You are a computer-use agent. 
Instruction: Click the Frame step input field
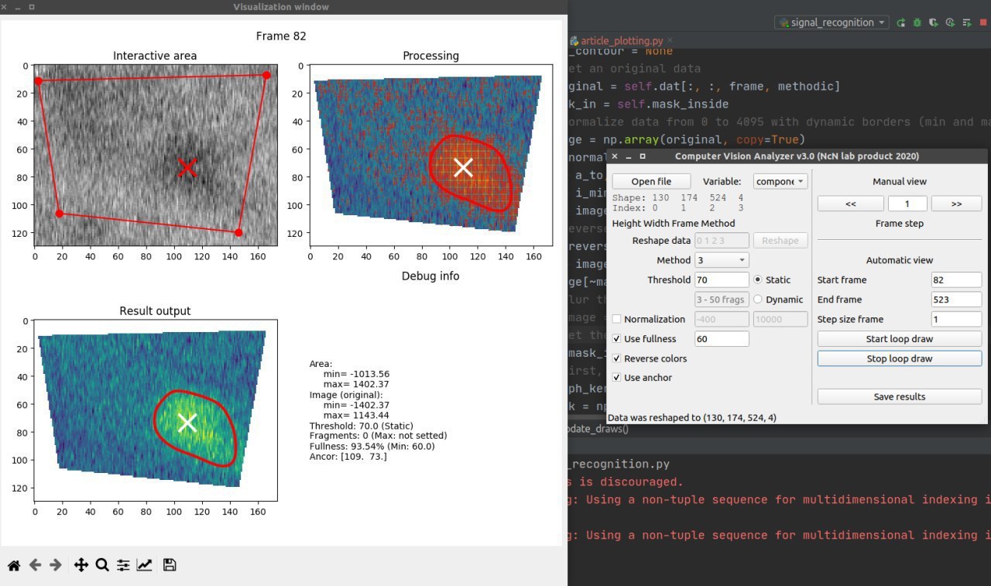pyautogui.click(x=907, y=204)
